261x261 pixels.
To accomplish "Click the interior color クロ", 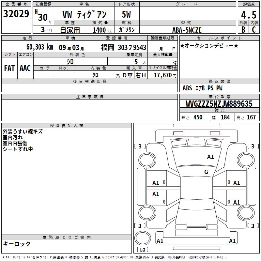I will 95,75.
